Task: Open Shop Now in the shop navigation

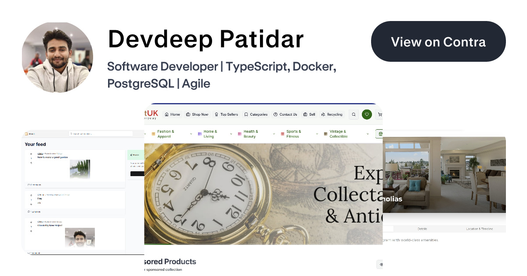Action: [197, 114]
